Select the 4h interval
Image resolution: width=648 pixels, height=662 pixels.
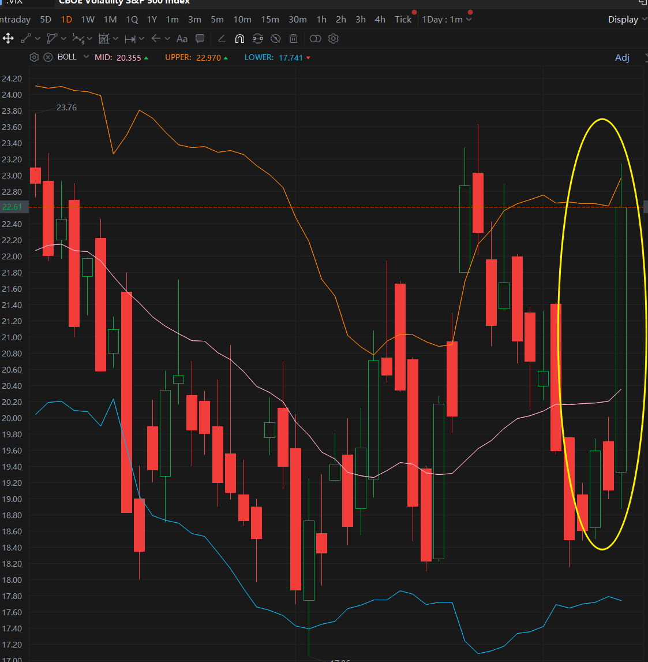[x=380, y=20]
